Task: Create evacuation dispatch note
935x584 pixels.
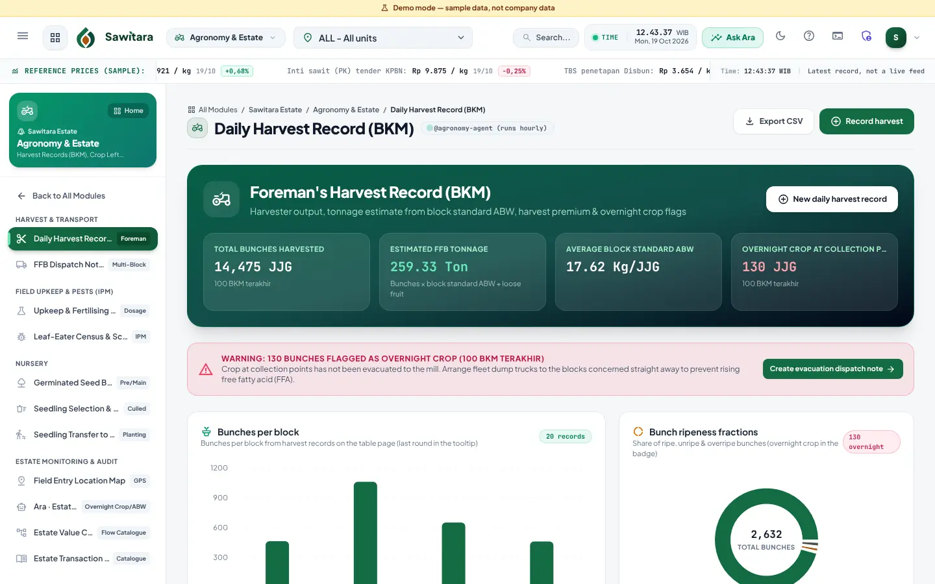Action: (x=833, y=369)
